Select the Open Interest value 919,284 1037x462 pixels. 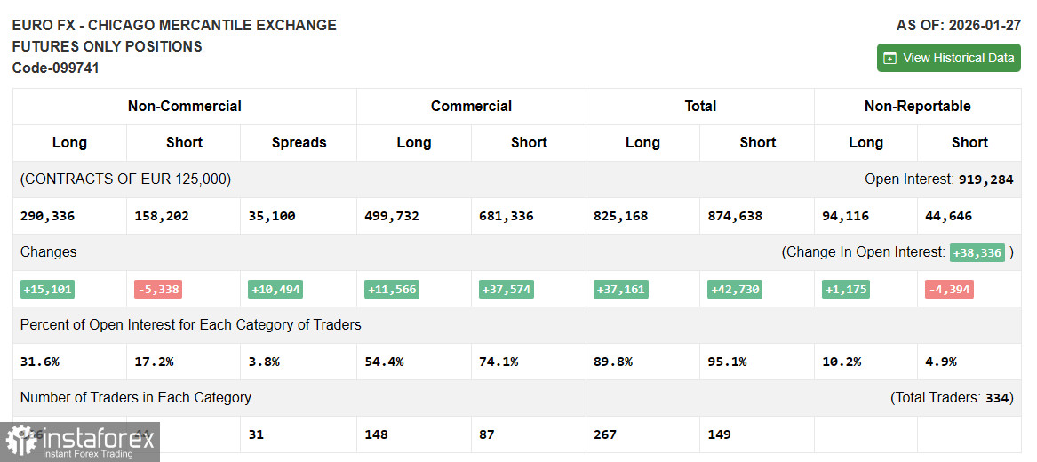coord(985,179)
